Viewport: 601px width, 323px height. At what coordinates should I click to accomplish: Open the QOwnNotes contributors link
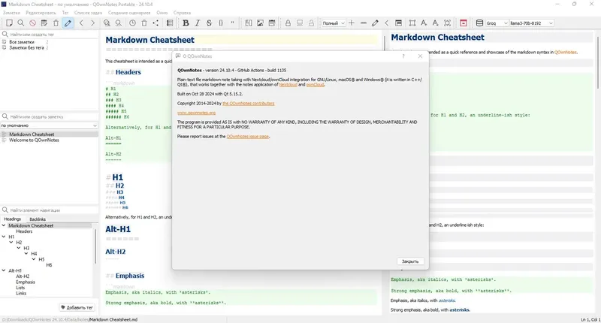coord(249,104)
